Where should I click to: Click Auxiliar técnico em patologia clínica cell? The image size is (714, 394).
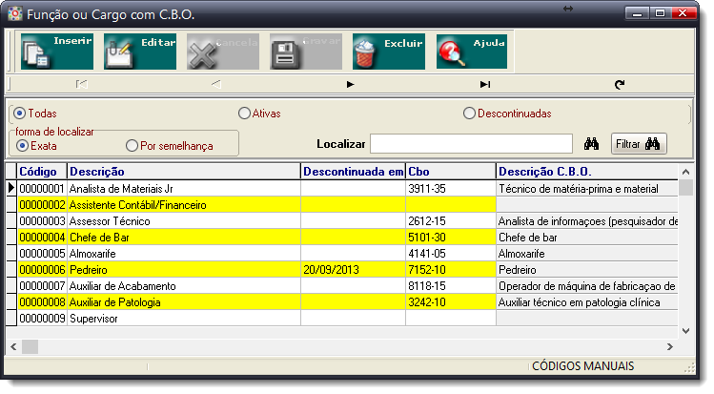pos(587,302)
